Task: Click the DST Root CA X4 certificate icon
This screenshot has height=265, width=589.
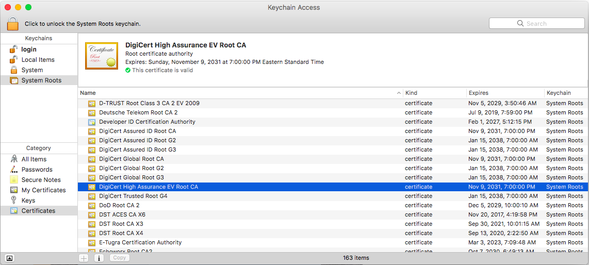Action: (92, 233)
